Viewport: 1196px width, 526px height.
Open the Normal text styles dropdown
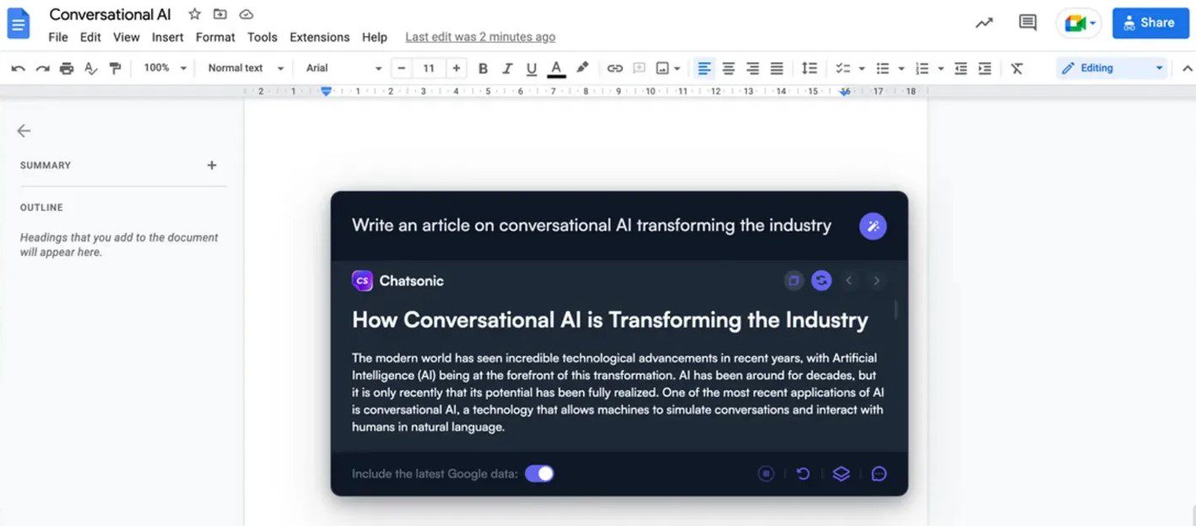244,68
